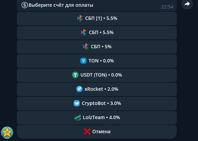Click the LolzTeam green eye logo

pos(78,117)
